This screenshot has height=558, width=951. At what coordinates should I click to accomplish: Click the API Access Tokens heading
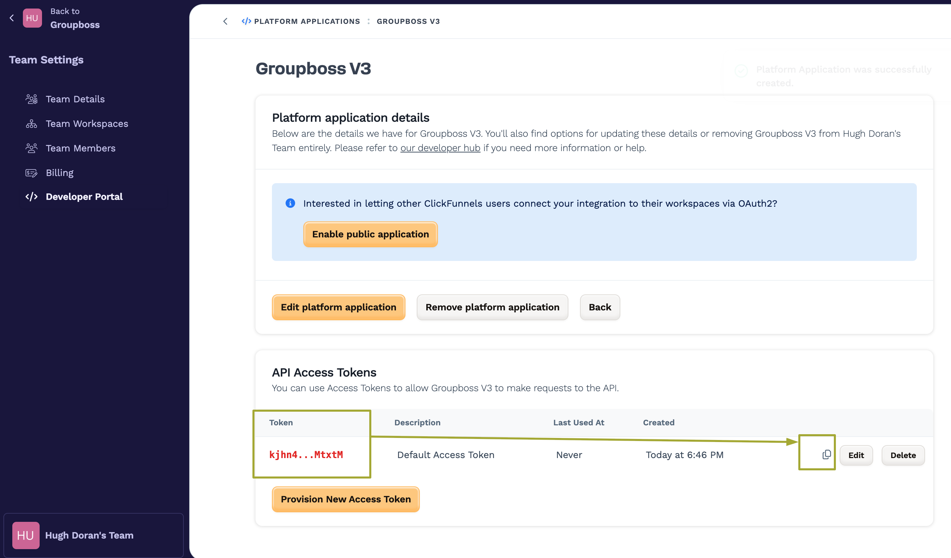[324, 372]
